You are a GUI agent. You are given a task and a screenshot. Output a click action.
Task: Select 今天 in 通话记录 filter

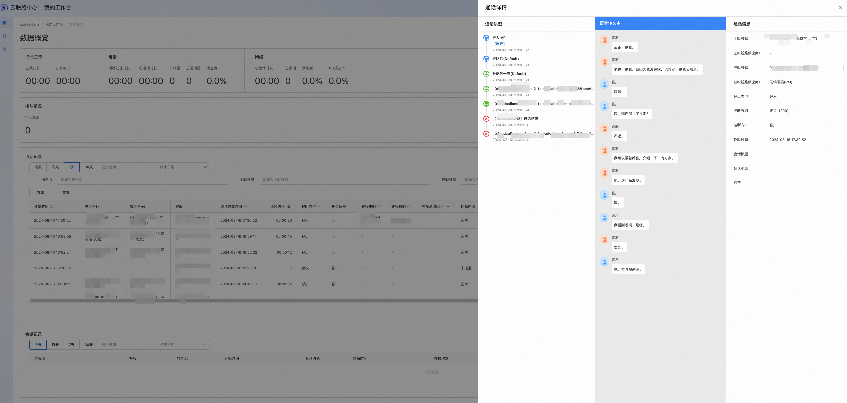[x=38, y=167]
